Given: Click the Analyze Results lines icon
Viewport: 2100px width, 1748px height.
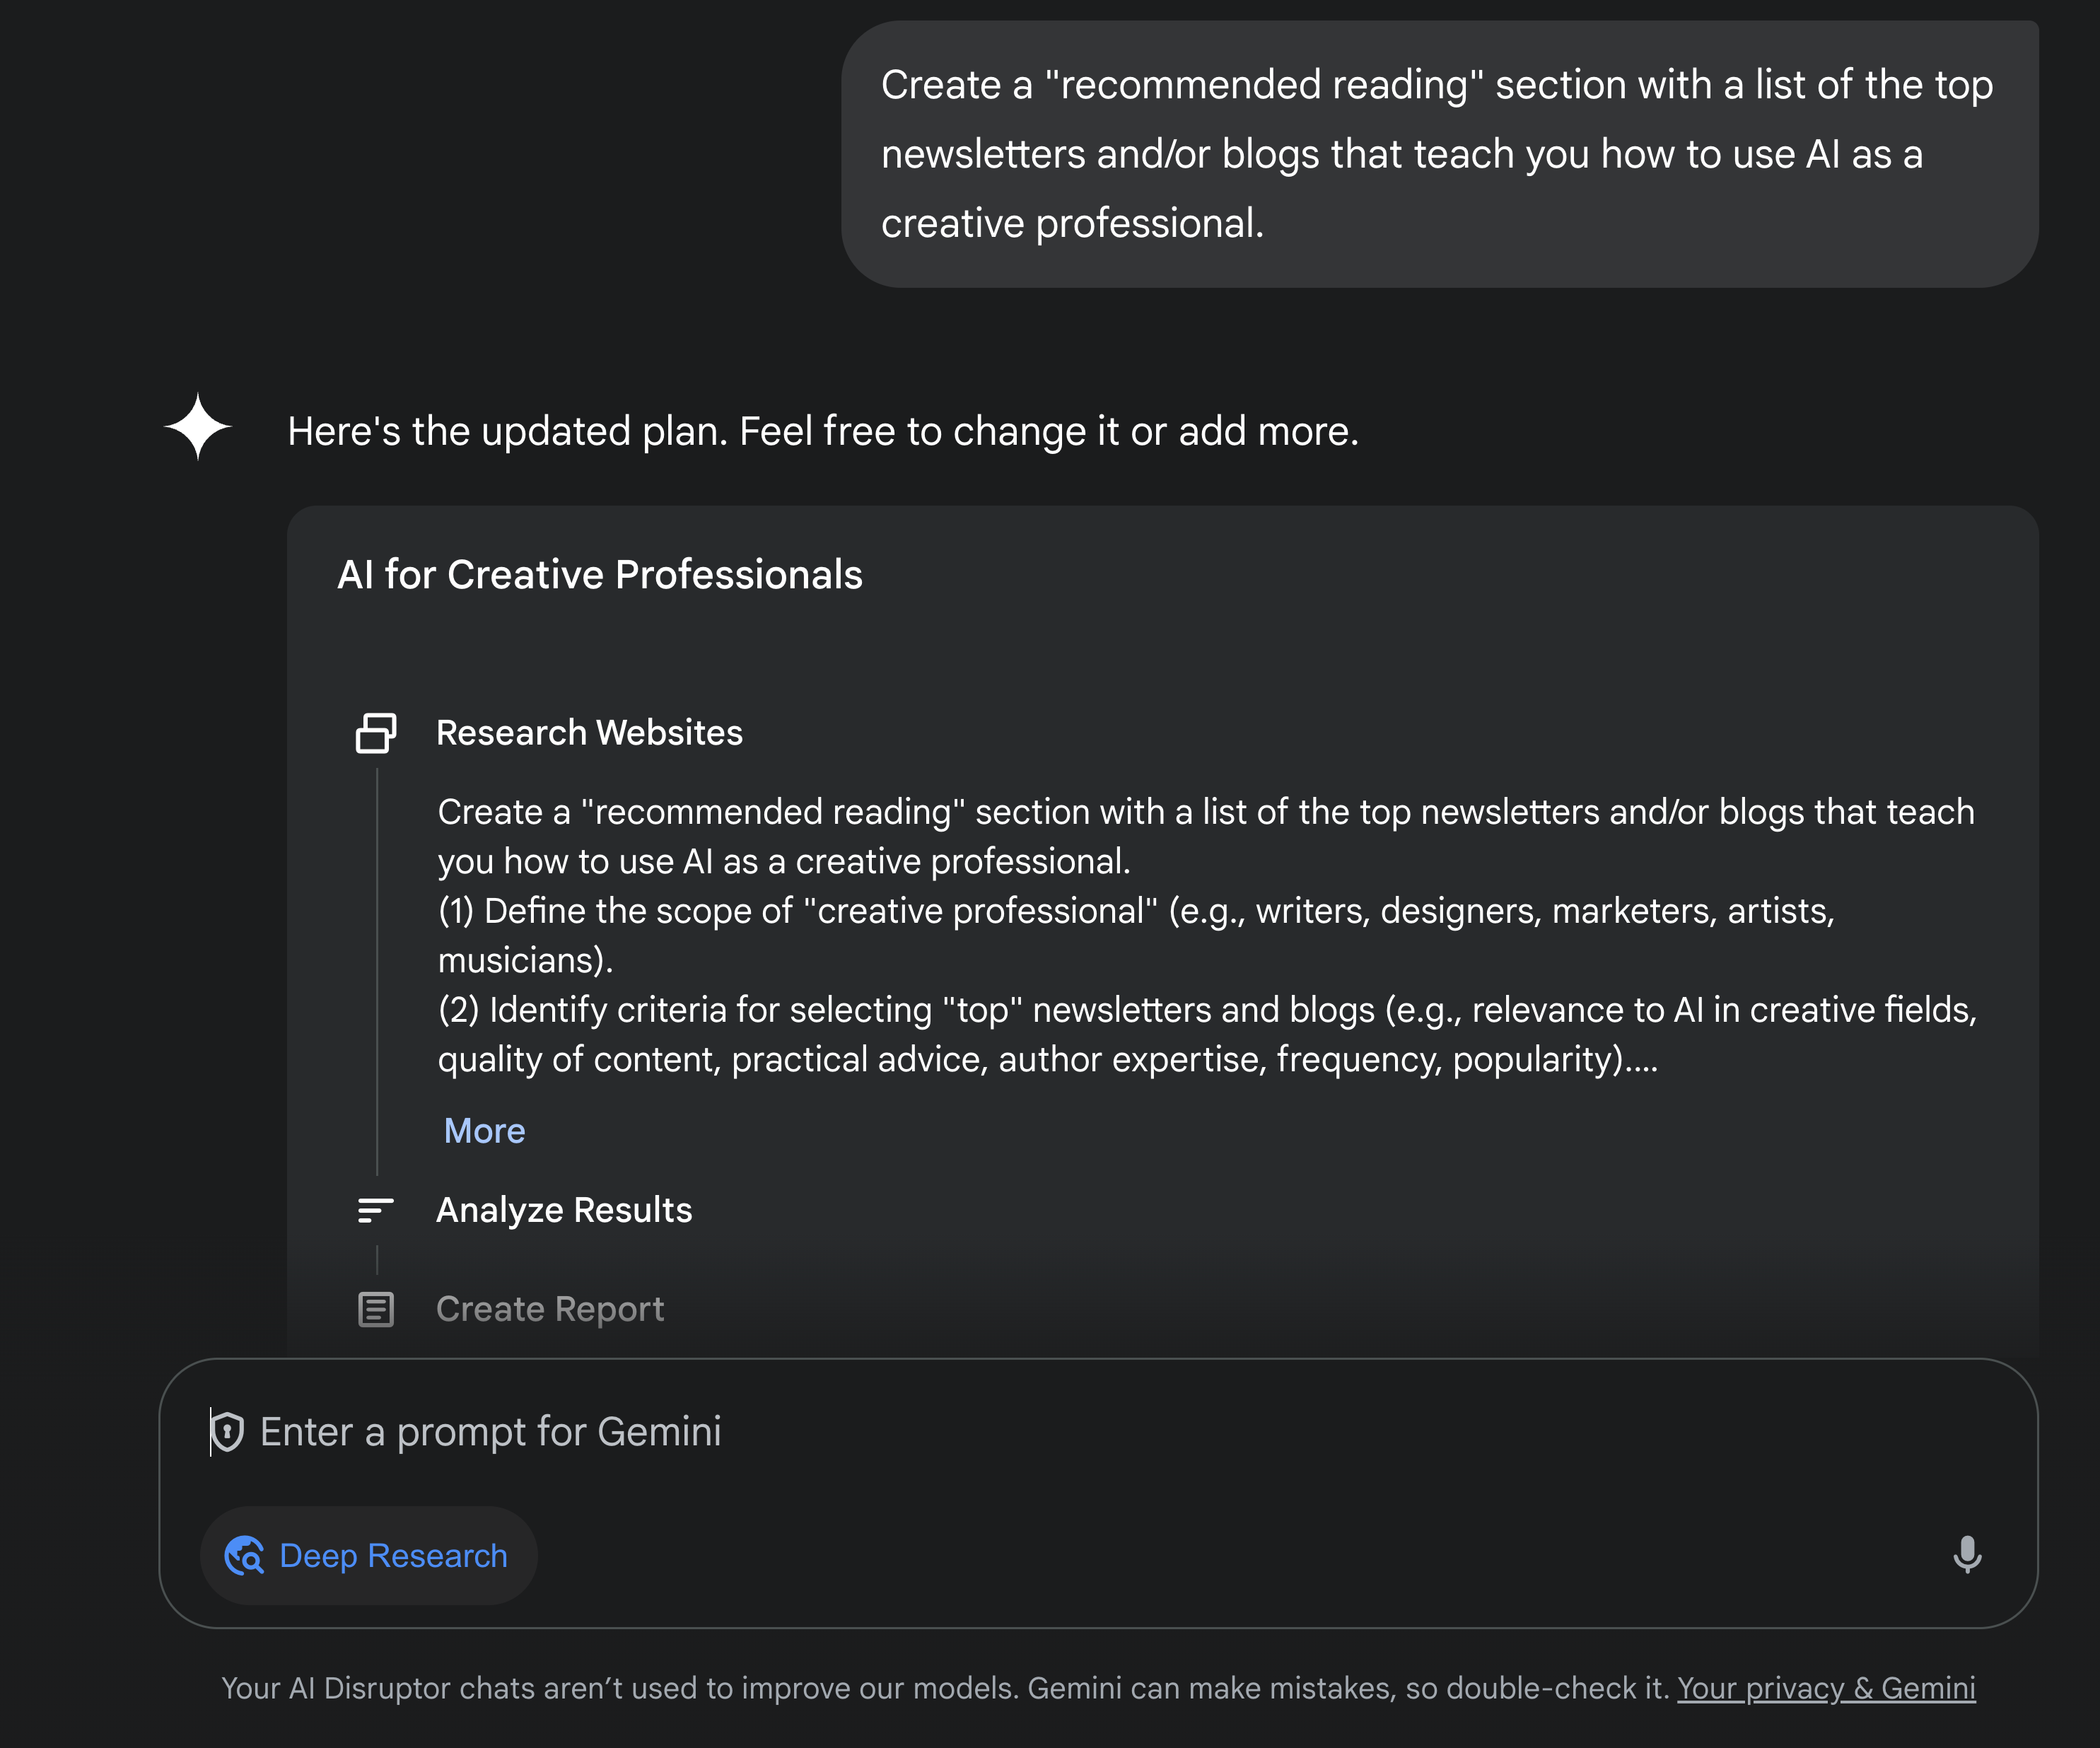Looking at the screenshot, I should [376, 1210].
